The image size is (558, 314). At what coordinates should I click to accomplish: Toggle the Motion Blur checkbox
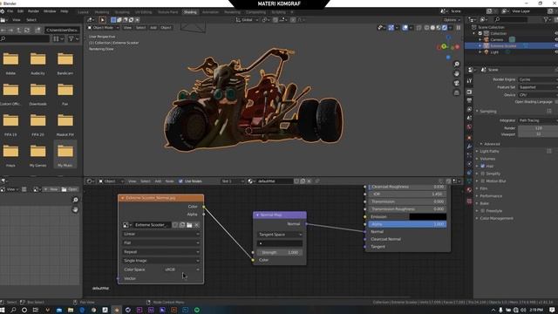pos(483,181)
